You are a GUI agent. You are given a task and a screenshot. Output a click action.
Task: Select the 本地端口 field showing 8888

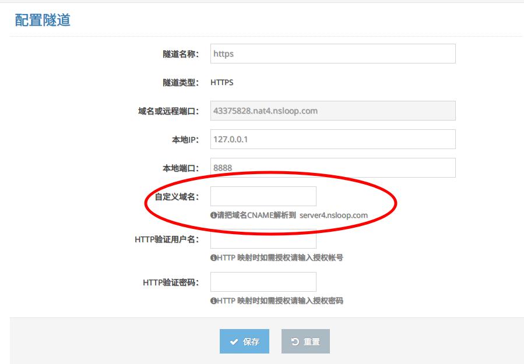click(x=332, y=168)
